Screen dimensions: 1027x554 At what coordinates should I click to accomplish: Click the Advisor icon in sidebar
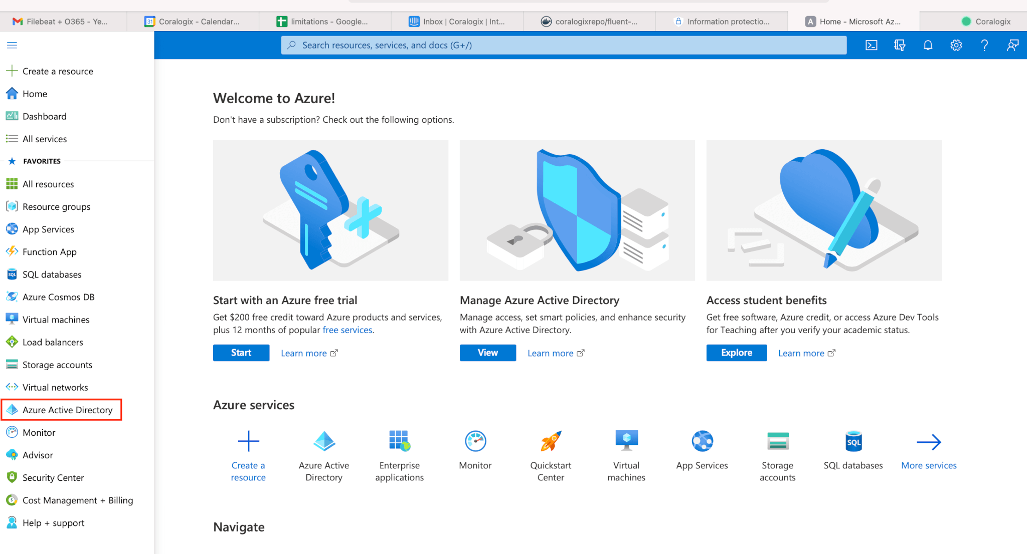tap(12, 455)
